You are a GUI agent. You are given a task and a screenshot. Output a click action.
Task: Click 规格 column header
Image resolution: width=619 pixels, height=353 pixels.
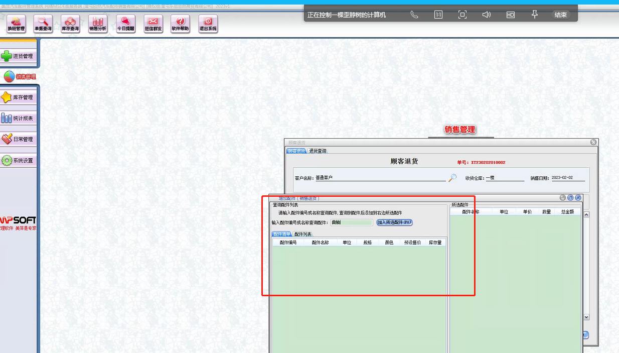coord(368,243)
